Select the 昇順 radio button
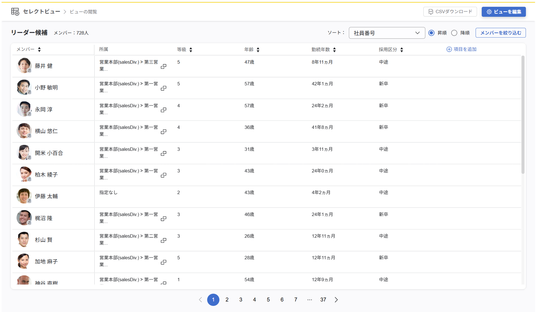Image resolution: width=536 pixels, height=312 pixels. (431, 33)
